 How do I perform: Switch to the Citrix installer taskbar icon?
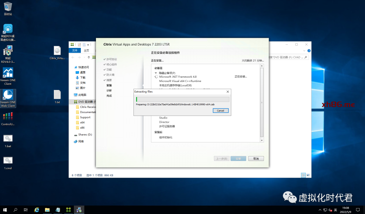(x=68, y=210)
